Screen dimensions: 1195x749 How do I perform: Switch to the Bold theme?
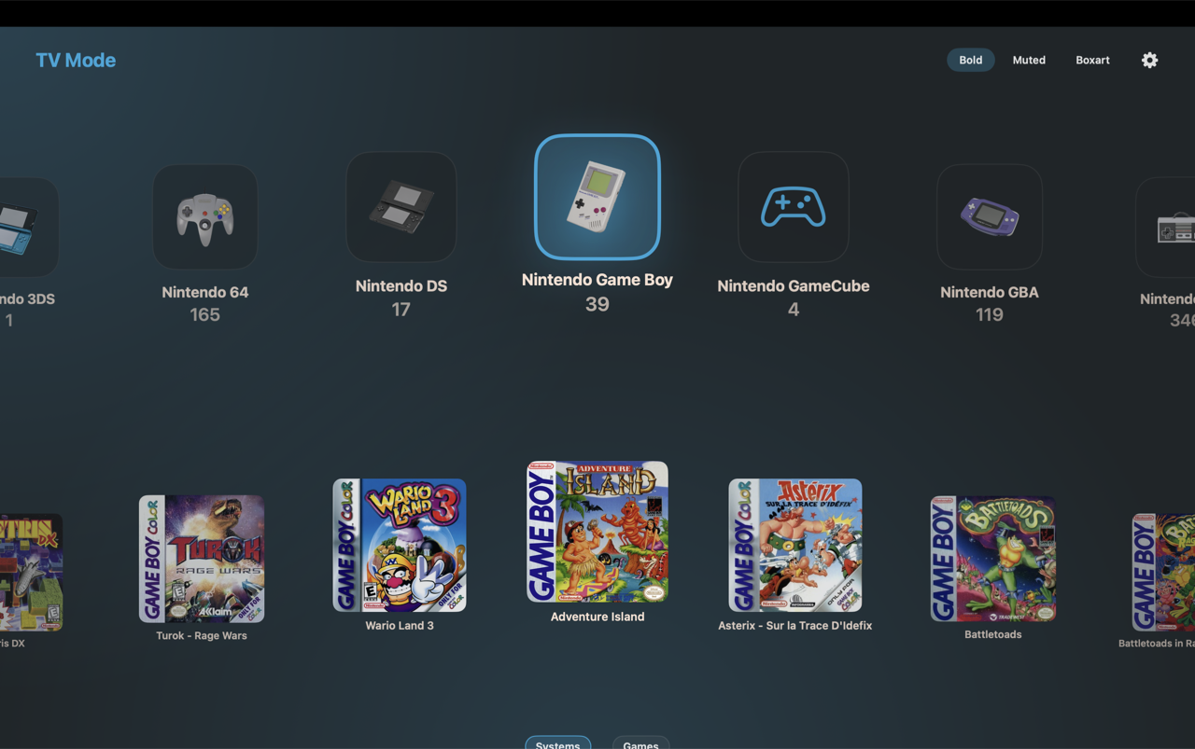tap(971, 60)
